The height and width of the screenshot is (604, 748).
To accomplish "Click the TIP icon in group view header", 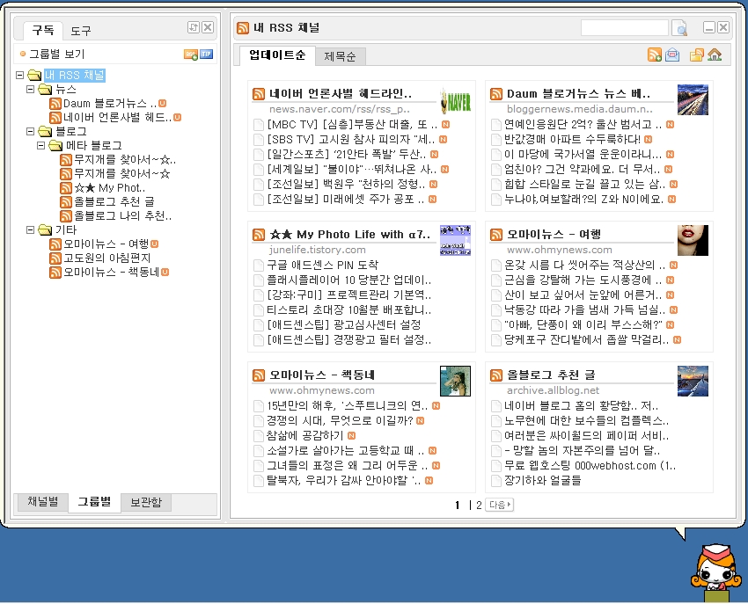I will [x=206, y=54].
